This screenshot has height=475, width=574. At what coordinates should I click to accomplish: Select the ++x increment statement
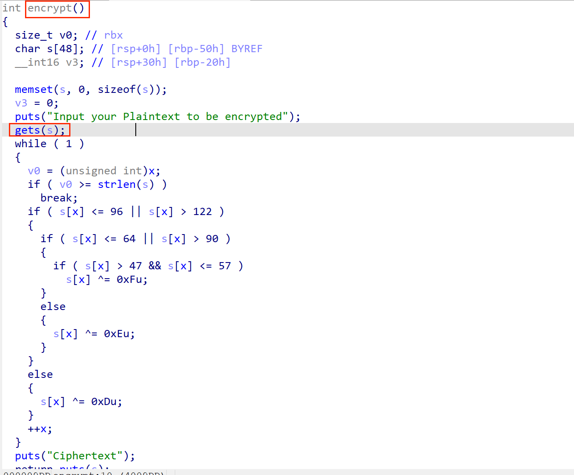click(x=38, y=429)
